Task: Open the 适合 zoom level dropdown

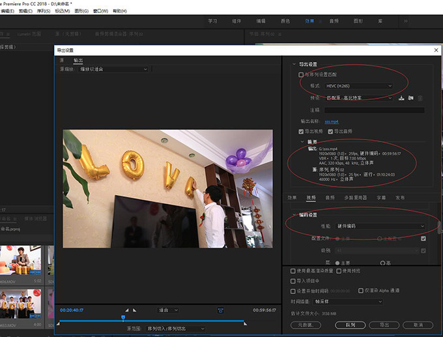Action: [x=168, y=310]
